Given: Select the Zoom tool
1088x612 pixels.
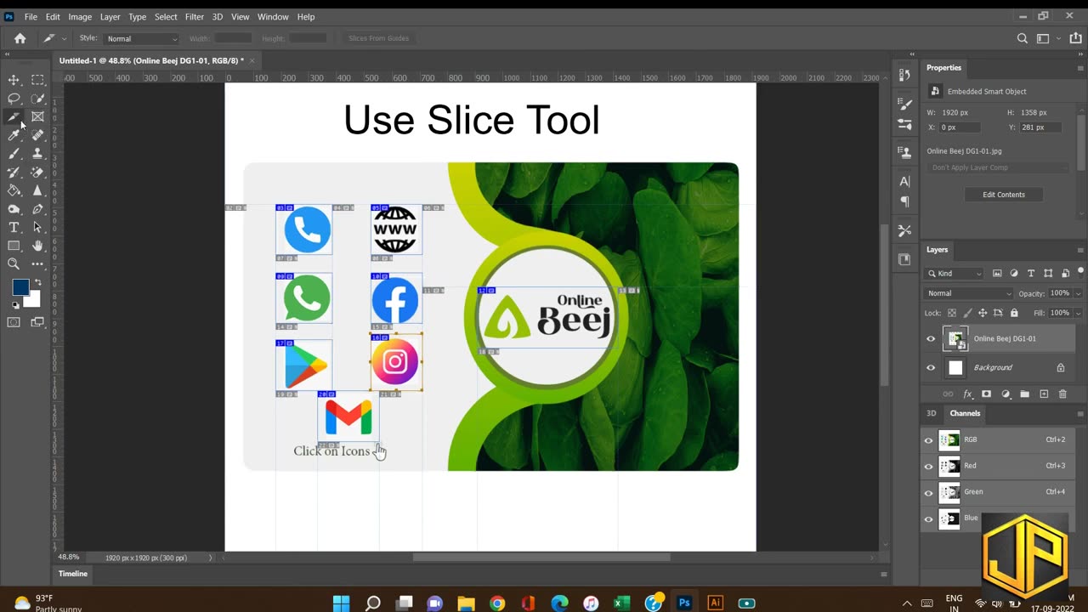Looking at the screenshot, I should [x=14, y=264].
